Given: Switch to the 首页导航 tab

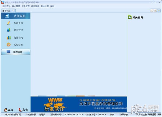Looking at the screenshot, I should pyautogui.click(x=6, y=11).
